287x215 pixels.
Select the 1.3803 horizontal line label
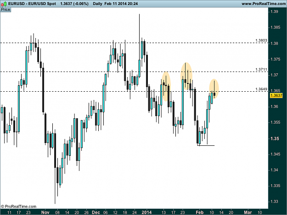point(261,40)
